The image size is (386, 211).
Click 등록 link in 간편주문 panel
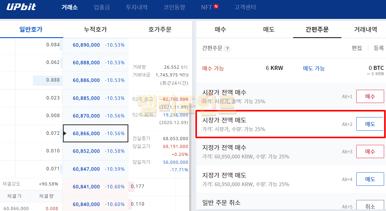[378, 48]
